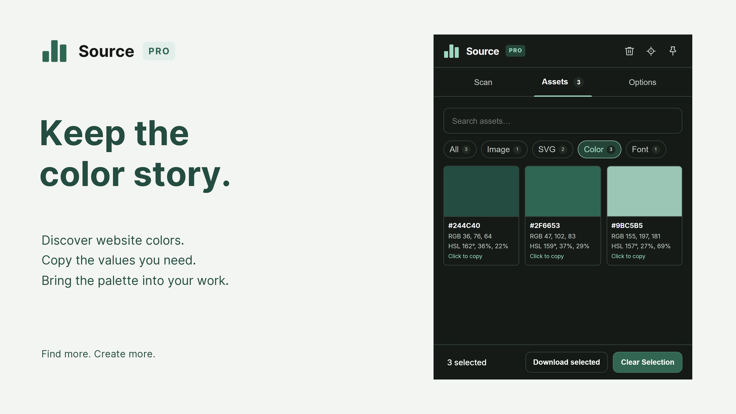Toggle the All filter chip

(x=460, y=149)
